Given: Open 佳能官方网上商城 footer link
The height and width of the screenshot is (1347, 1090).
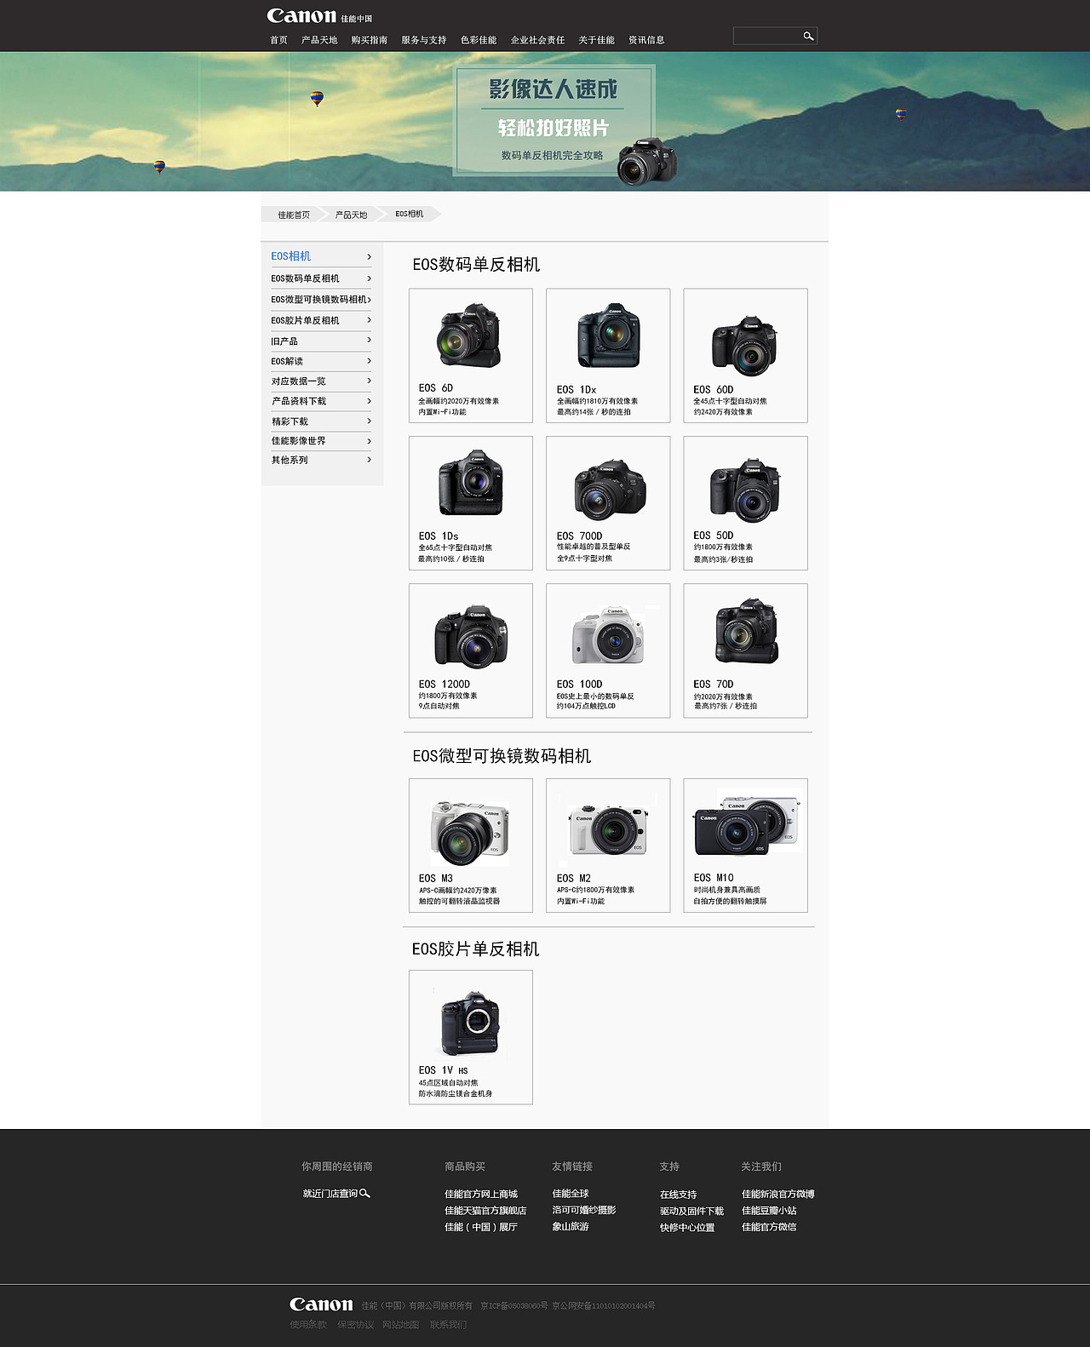Looking at the screenshot, I should point(481,1195).
